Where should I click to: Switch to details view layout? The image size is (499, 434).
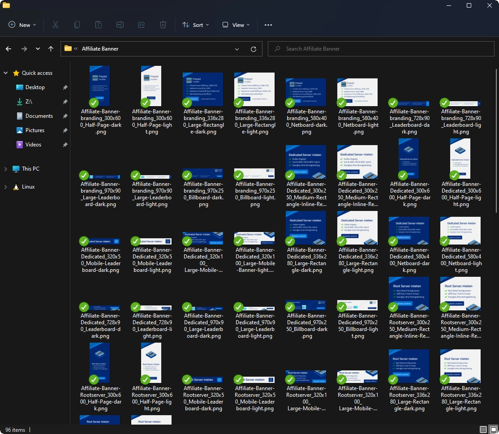click(482, 430)
